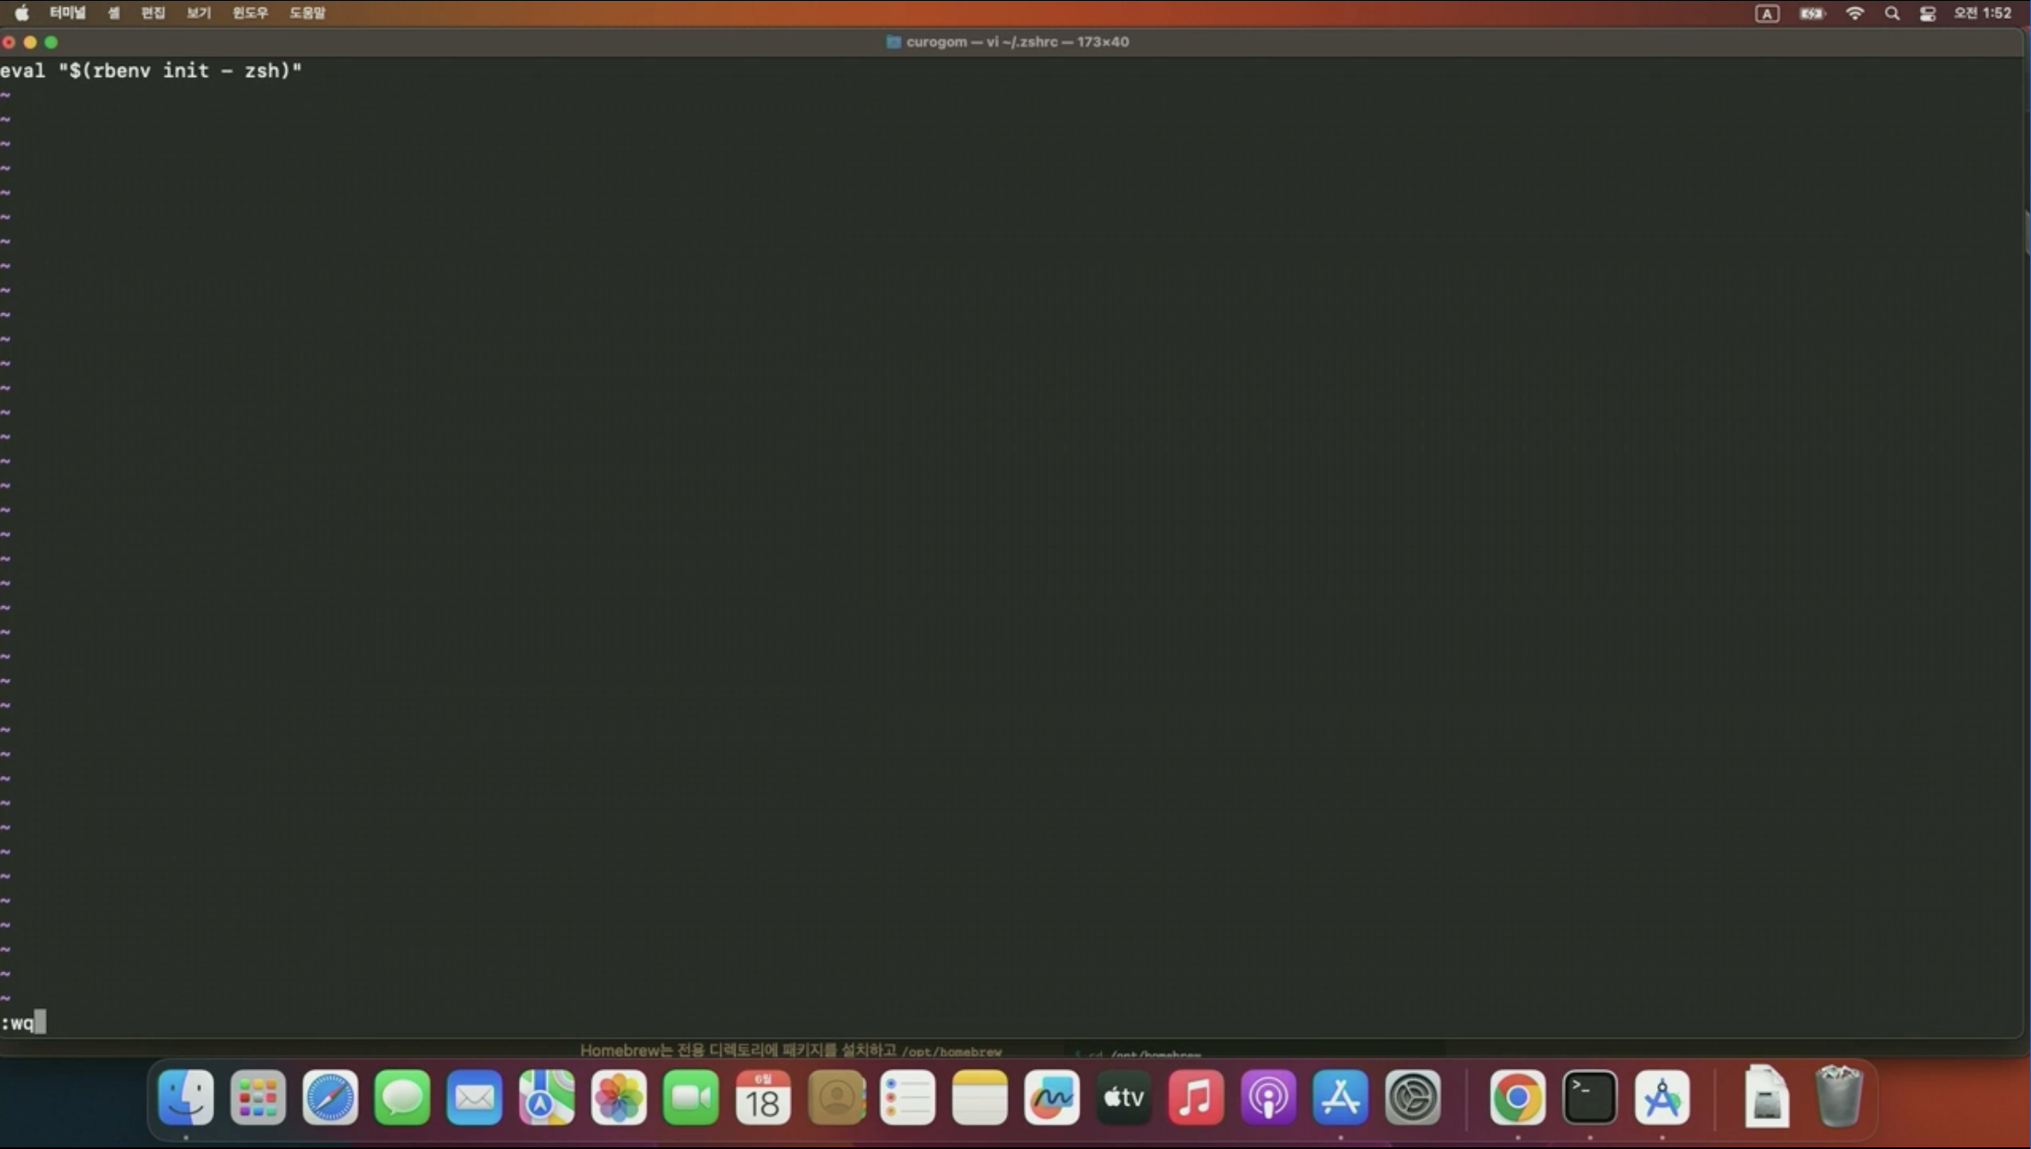Launch Safari from the Dock
2031x1149 pixels.
(x=330, y=1097)
